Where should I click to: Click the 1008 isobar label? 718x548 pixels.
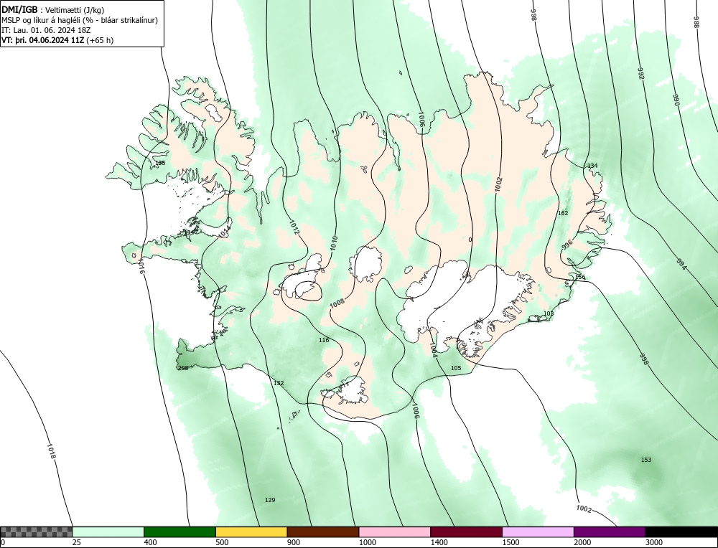point(337,302)
